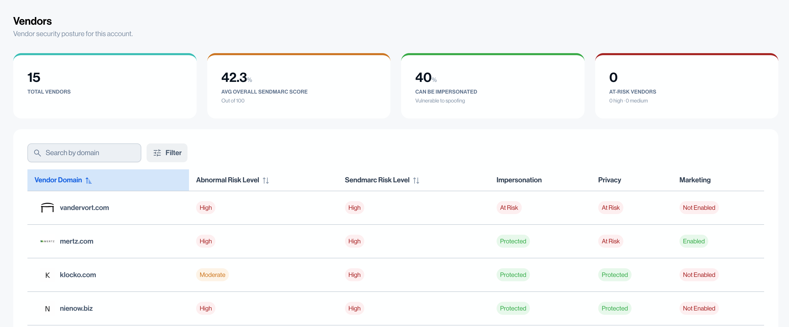This screenshot has width=789, height=327.
Task: Click the nienow.biz N avatar icon
Action: [x=47, y=309]
